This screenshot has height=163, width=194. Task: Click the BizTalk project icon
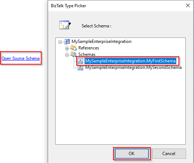[x=67, y=41]
